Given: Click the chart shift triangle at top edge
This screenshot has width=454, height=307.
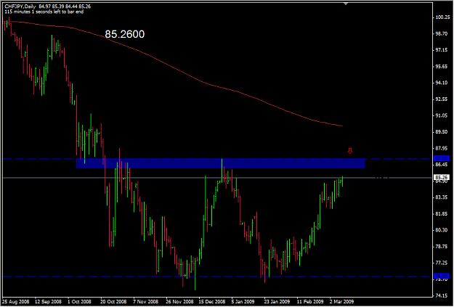Looking at the screenshot, I should pyautogui.click(x=346, y=4).
